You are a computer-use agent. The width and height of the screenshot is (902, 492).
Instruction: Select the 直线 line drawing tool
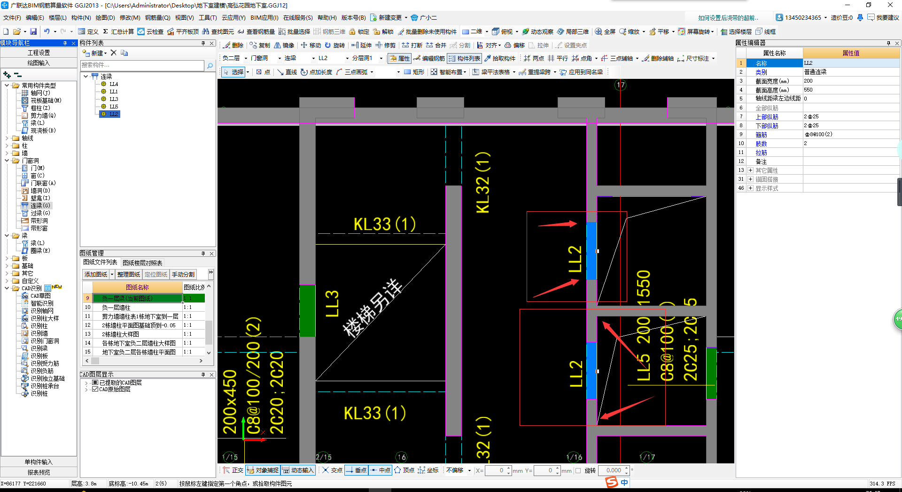[x=287, y=72]
